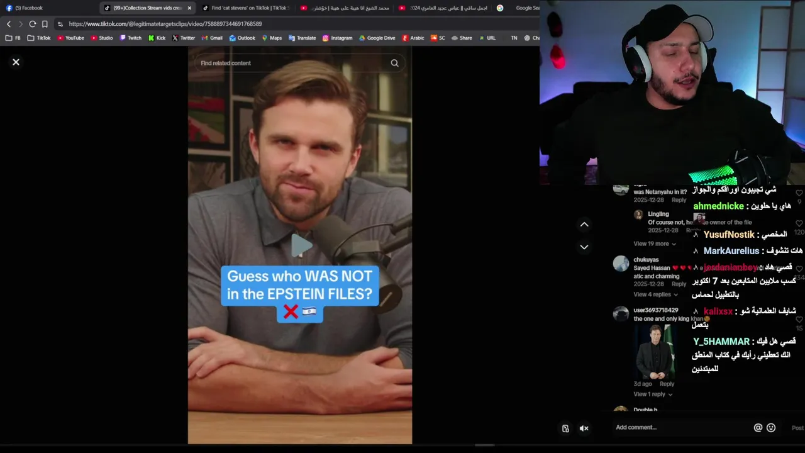
Task: Close the Collection Stream vids TikTok tab
Action: 189,8
